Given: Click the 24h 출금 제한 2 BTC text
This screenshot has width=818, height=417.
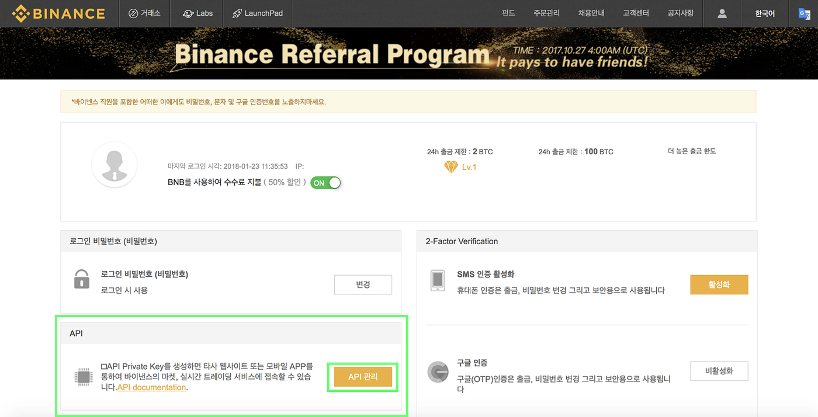Looking at the screenshot, I should click(x=460, y=152).
